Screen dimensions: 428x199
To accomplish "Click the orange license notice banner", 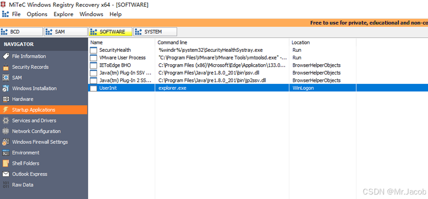I will click(x=214, y=23).
